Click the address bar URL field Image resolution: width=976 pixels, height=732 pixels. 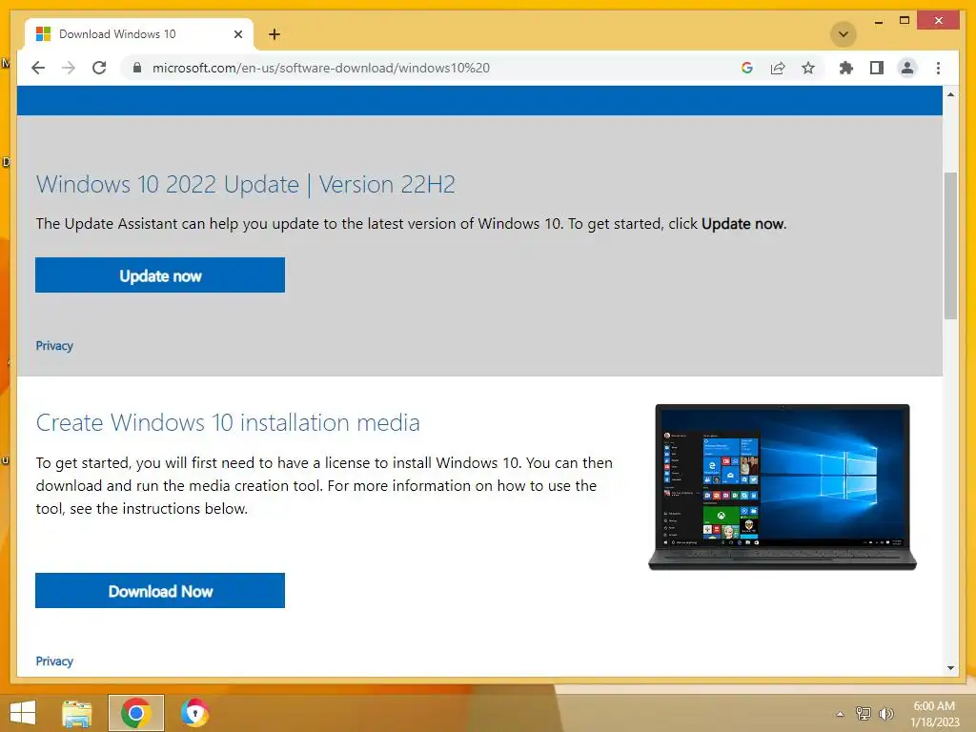[430, 68]
